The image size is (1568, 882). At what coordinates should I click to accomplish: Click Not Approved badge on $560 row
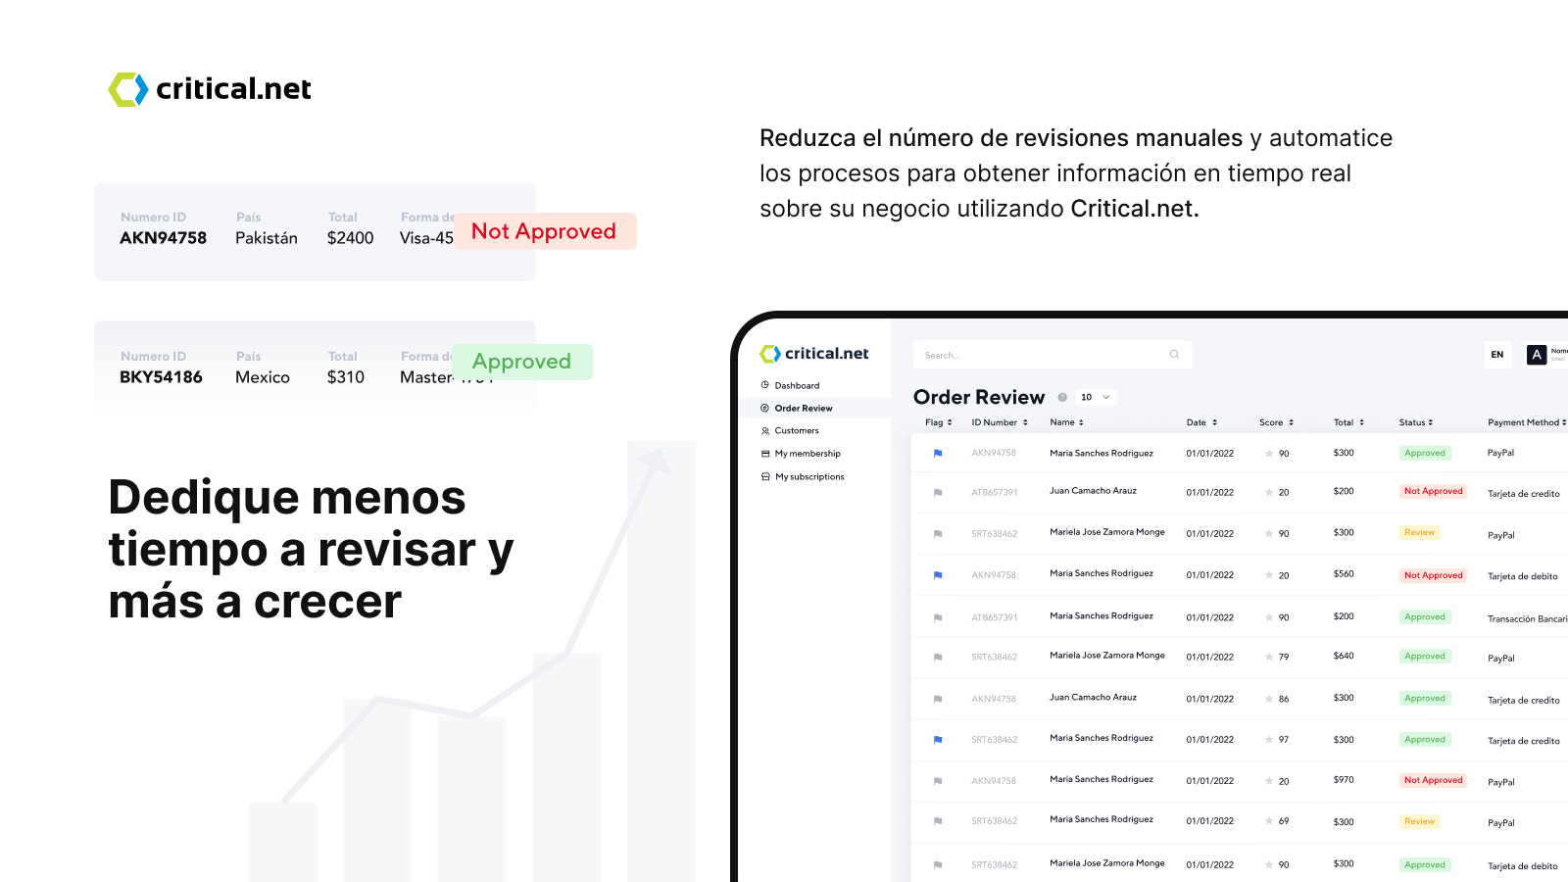coord(1433,575)
